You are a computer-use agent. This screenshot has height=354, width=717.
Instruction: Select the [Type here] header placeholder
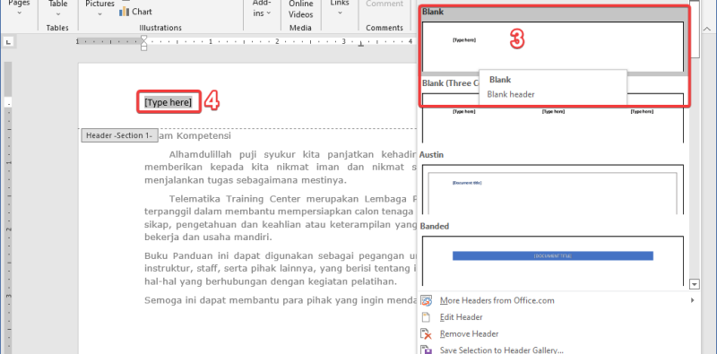pos(168,102)
